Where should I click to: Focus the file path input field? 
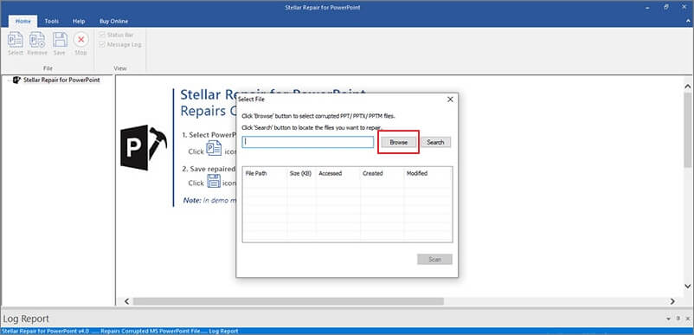tap(308, 142)
